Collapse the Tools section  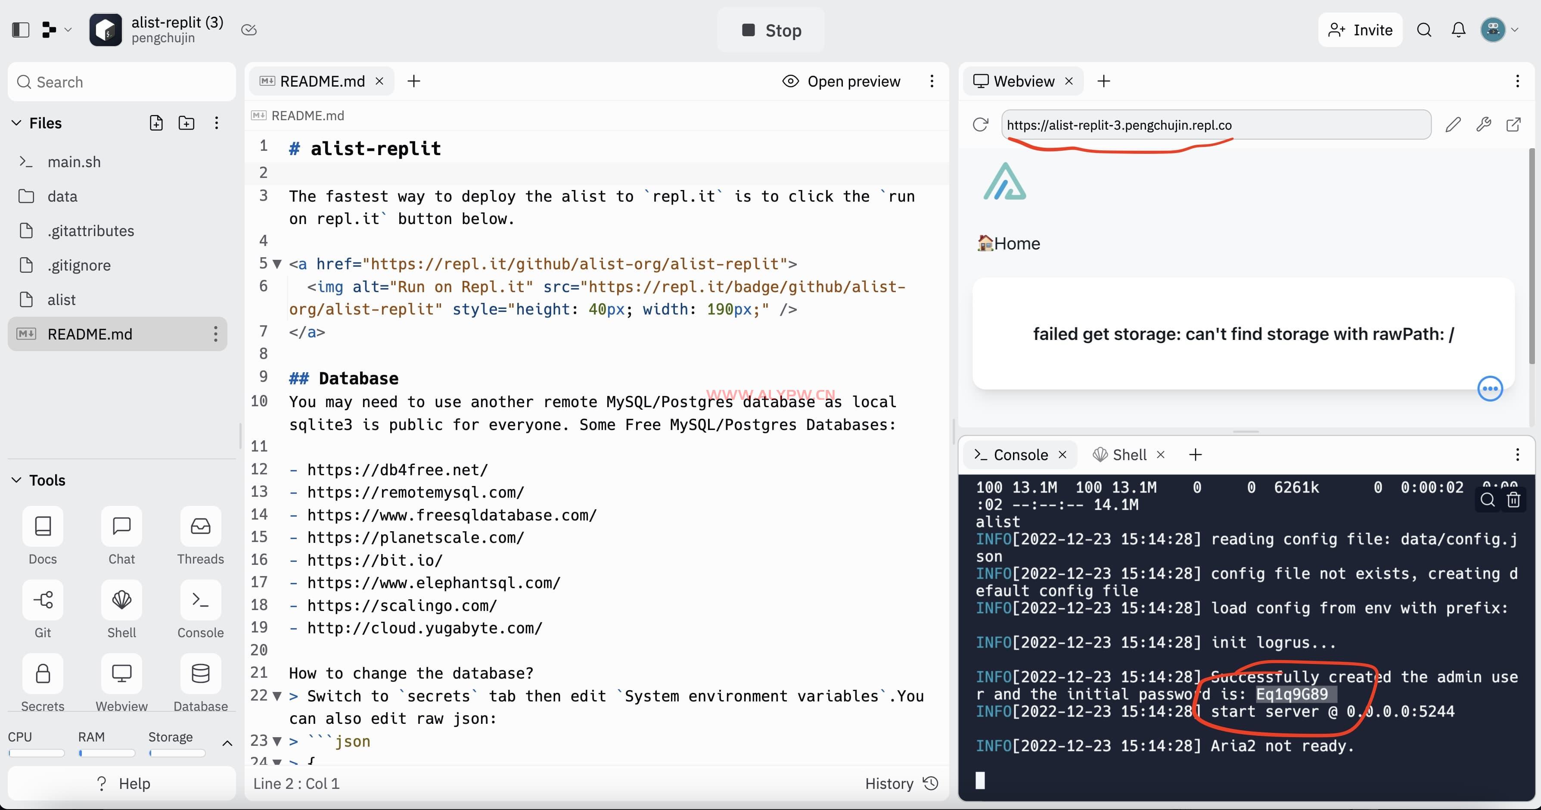(16, 480)
